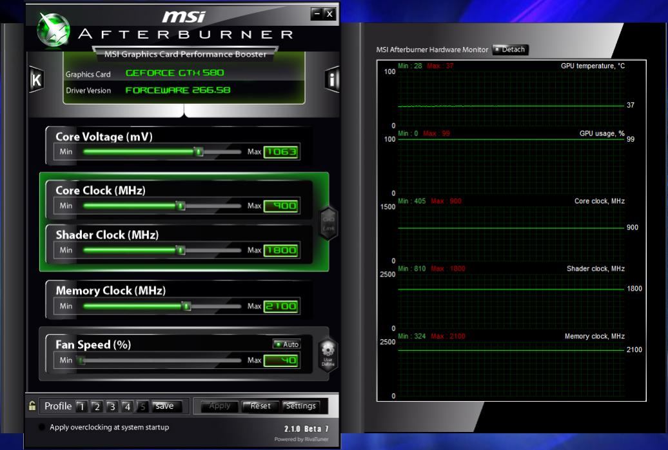
Task: Select profile slot 3
Action: pos(112,407)
